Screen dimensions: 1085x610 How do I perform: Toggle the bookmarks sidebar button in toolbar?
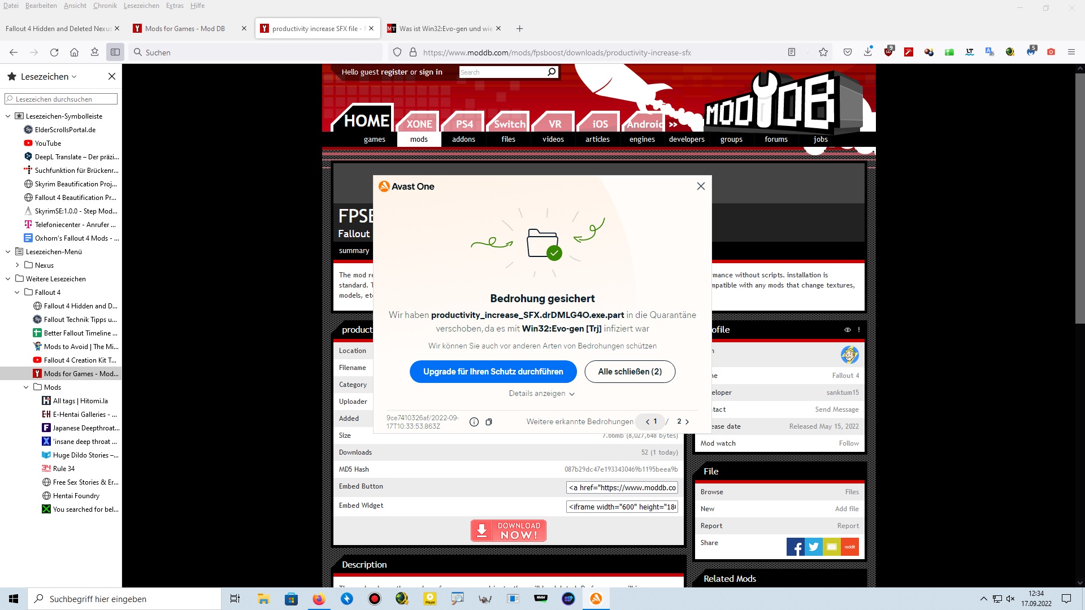pyautogui.click(x=115, y=53)
